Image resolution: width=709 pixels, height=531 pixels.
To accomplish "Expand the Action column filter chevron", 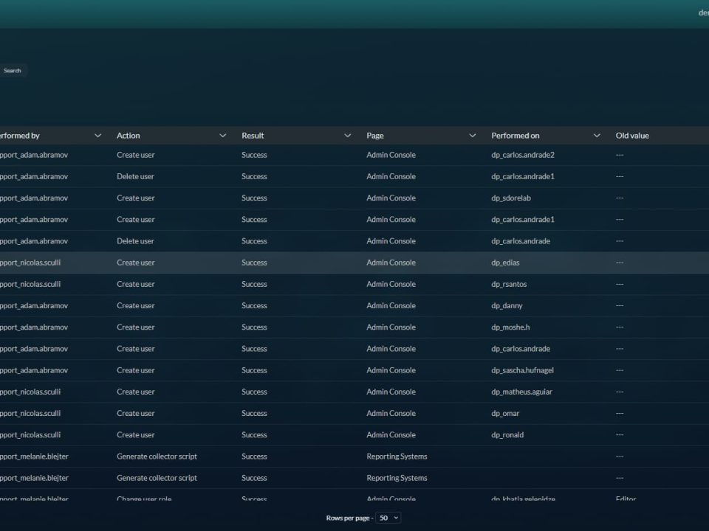I will [x=222, y=136].
